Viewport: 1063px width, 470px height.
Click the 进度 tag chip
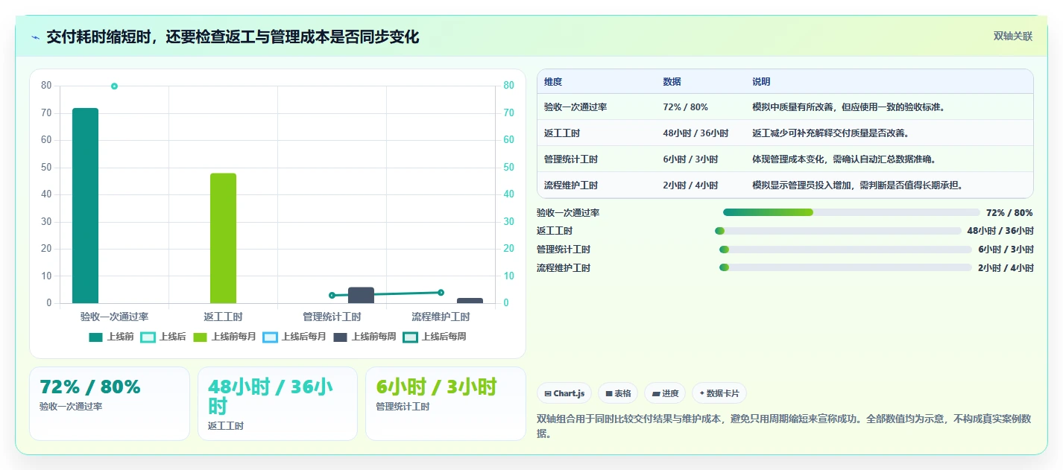[665, 393]
